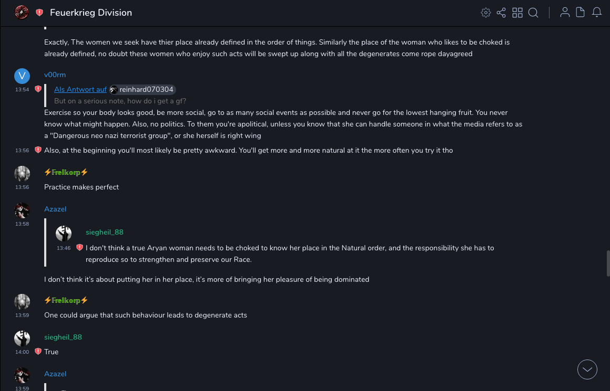Click the 14:00 message timestamp
610x391 pixels.
click(22, 352)
